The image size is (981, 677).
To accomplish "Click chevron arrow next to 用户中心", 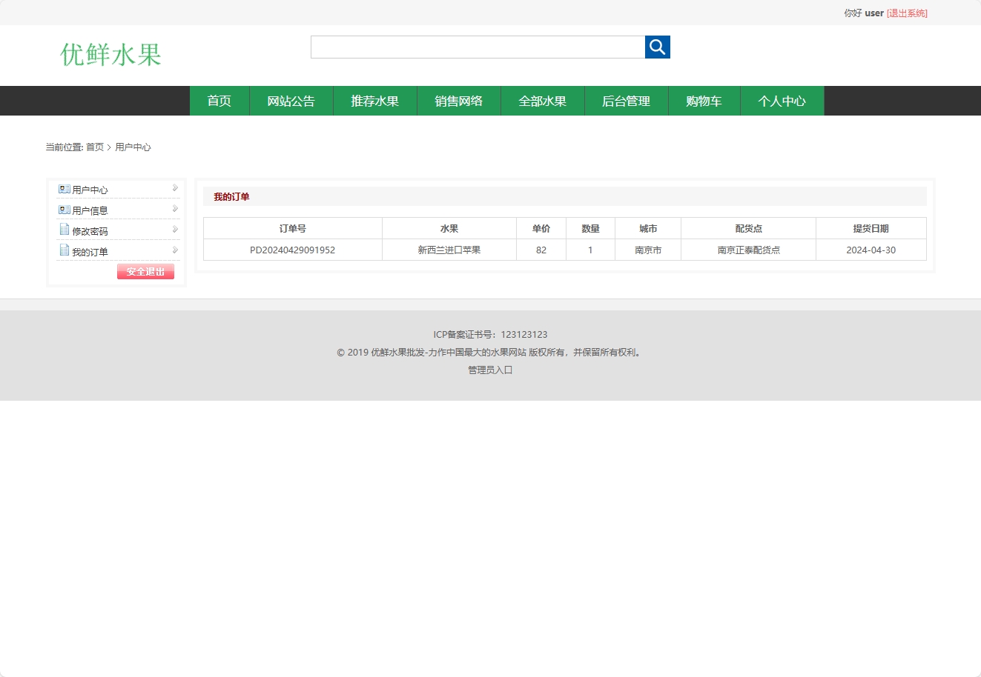I will pos(175,189).
